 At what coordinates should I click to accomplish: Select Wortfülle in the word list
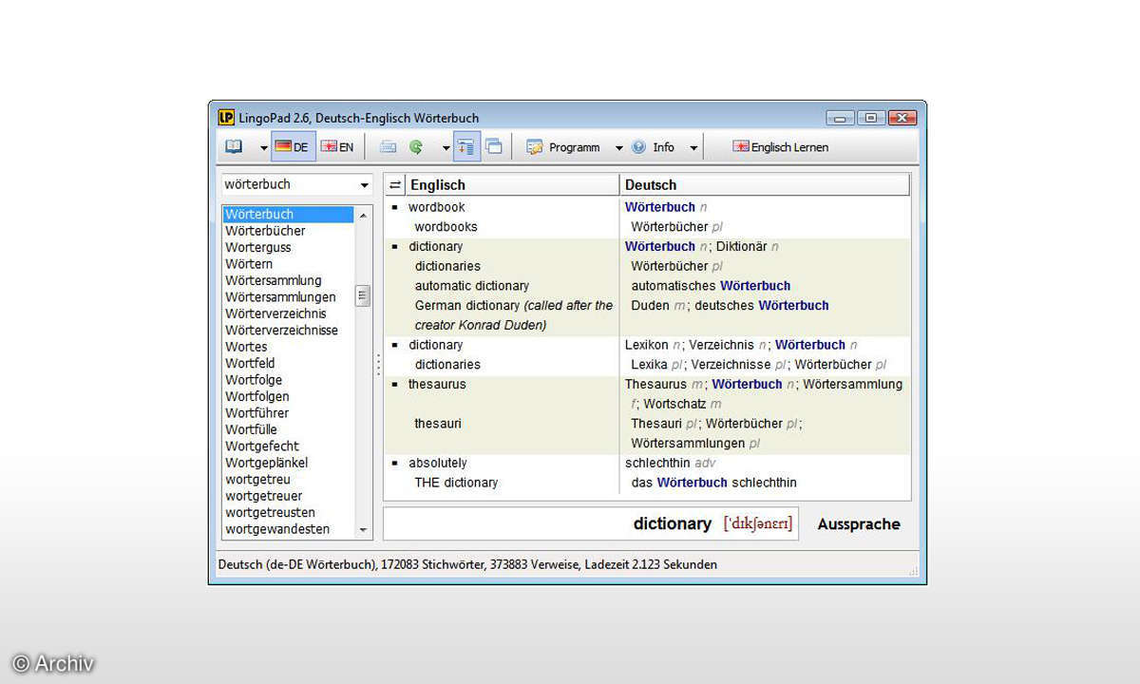pyautogui.click(x=251, y=429)
